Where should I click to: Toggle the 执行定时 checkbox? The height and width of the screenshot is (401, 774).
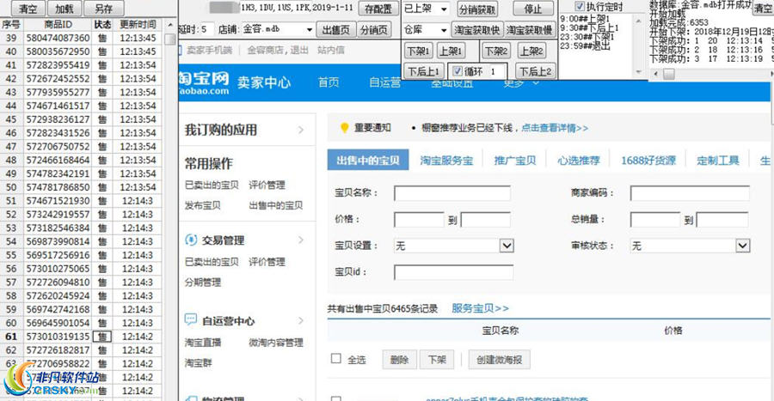[580, 6]
